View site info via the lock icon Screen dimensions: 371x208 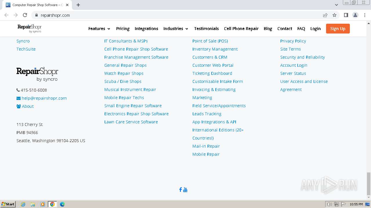point(36,15)
